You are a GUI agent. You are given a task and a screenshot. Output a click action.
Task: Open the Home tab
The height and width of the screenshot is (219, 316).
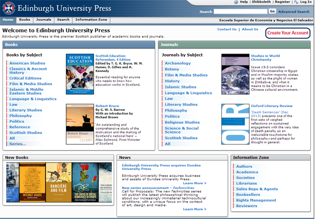pos(8,19)
